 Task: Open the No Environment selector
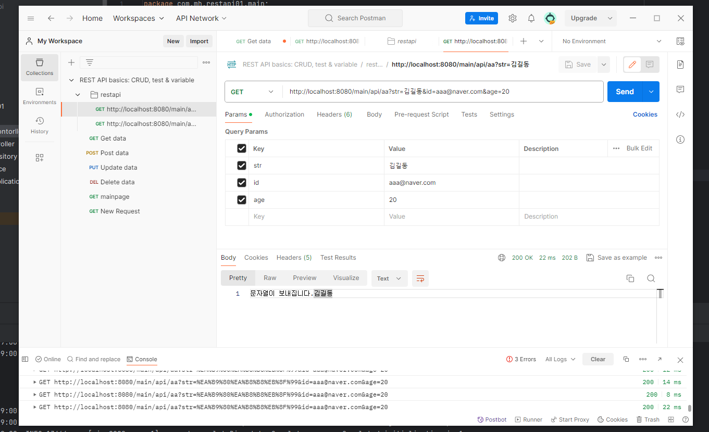(612, 41)
